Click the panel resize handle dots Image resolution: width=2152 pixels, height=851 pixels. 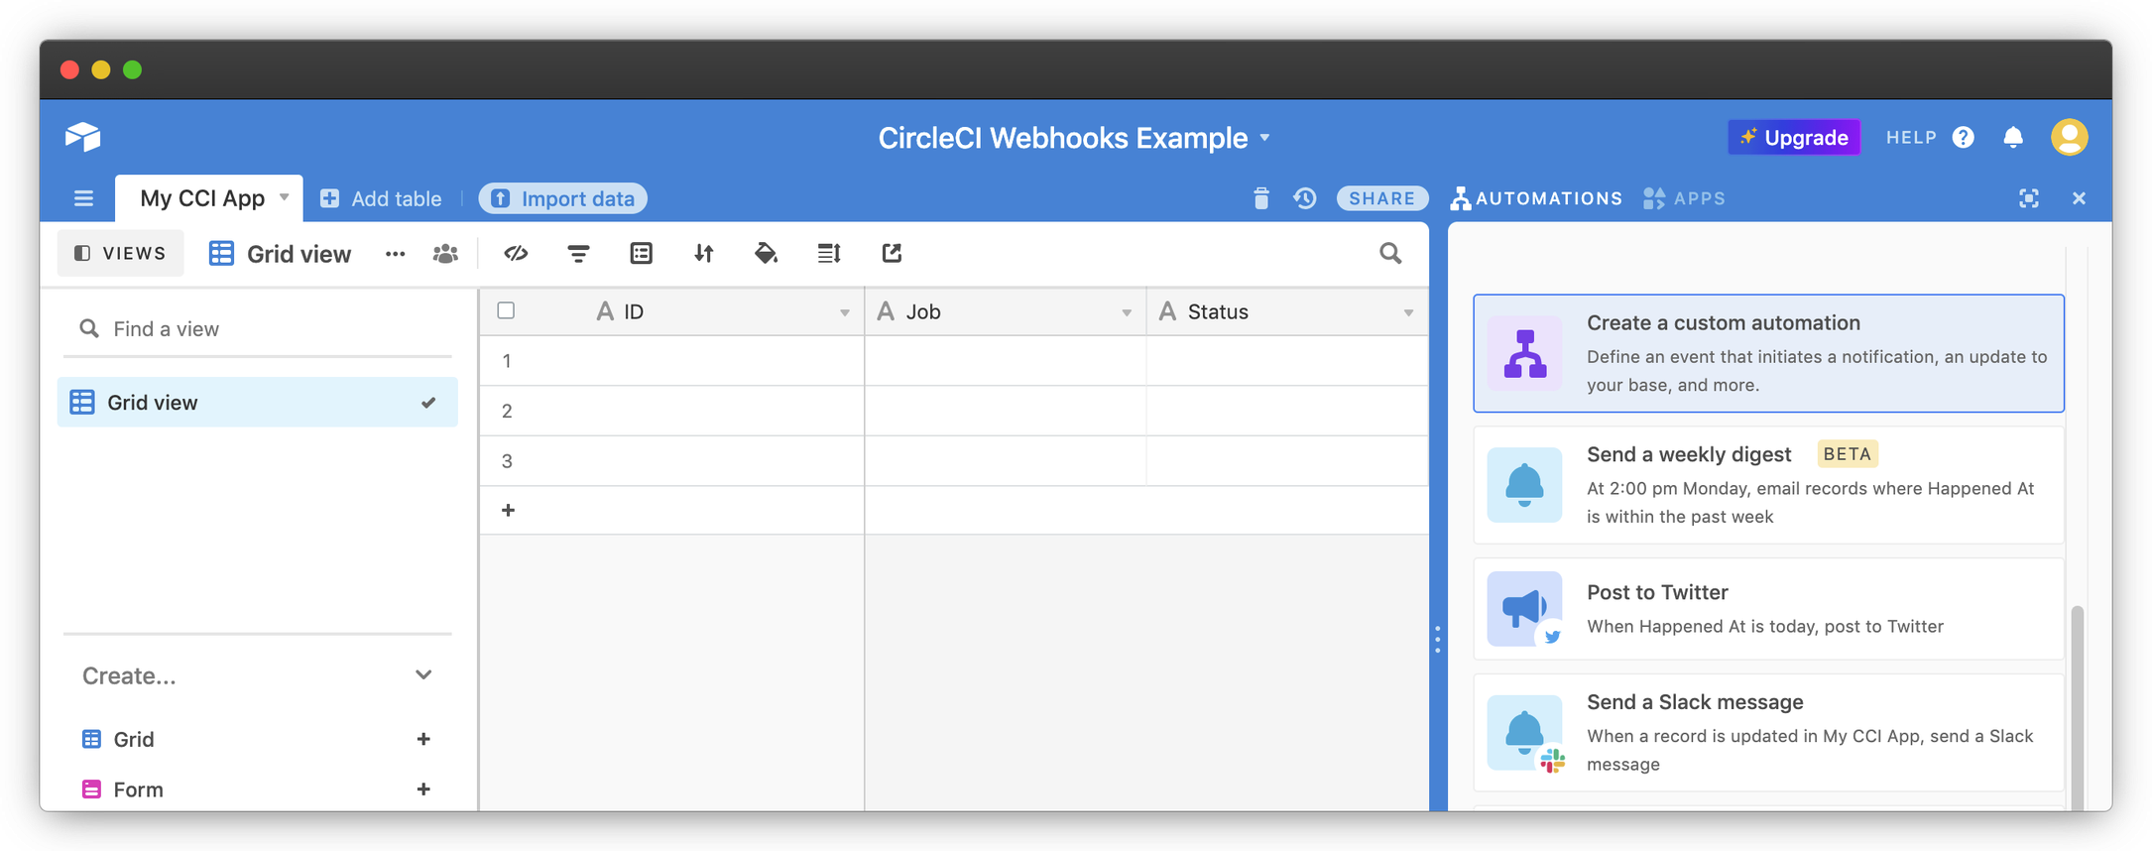(1437, 639)
